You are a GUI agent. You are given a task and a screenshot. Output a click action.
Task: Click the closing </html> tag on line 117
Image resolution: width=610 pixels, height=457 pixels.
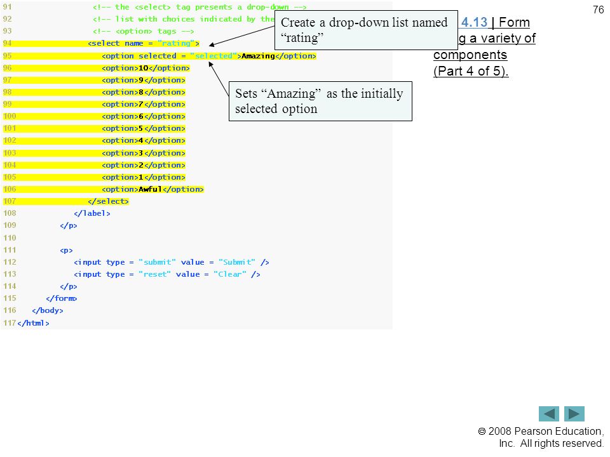pyautogui.click(x=33, y=323)
